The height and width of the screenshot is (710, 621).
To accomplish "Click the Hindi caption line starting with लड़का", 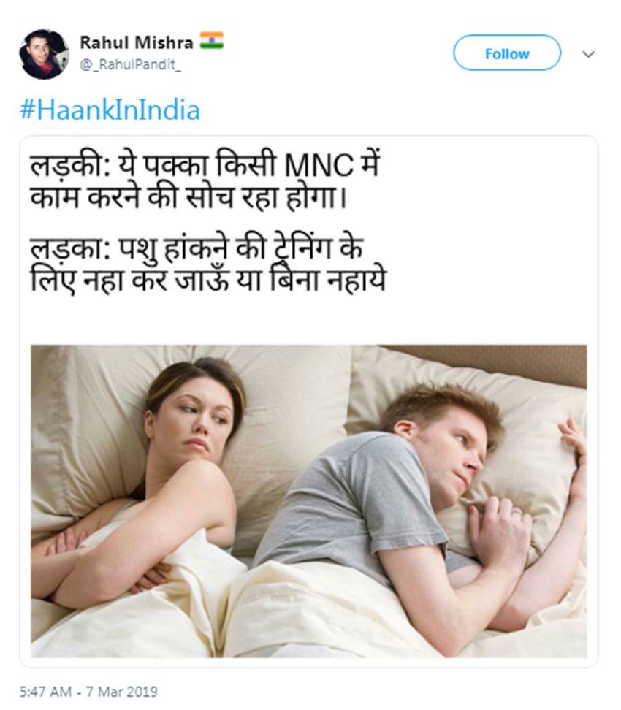I will tap(208, 265).
